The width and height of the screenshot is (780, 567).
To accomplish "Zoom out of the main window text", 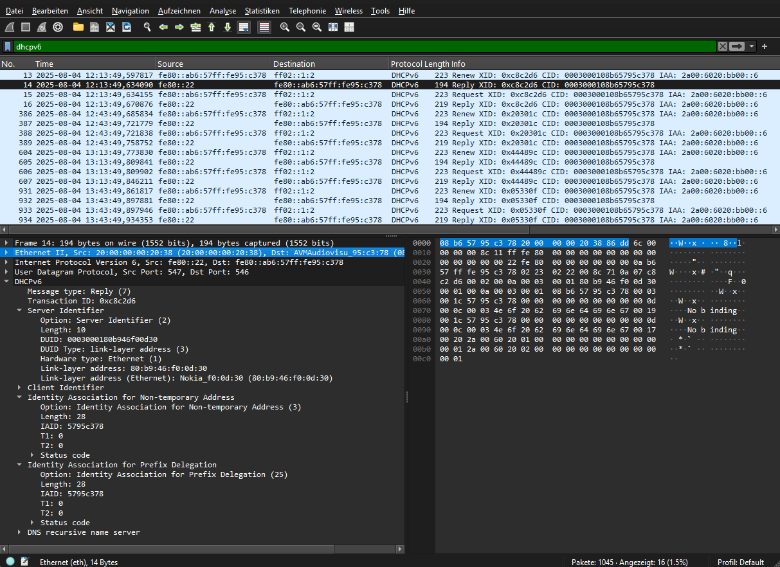I will click(301, 27).
